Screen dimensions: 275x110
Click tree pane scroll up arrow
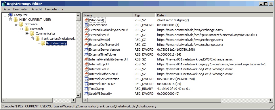[78, 15]
